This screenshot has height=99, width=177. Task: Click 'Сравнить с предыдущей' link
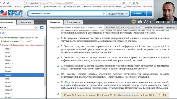tap(153, 28)
